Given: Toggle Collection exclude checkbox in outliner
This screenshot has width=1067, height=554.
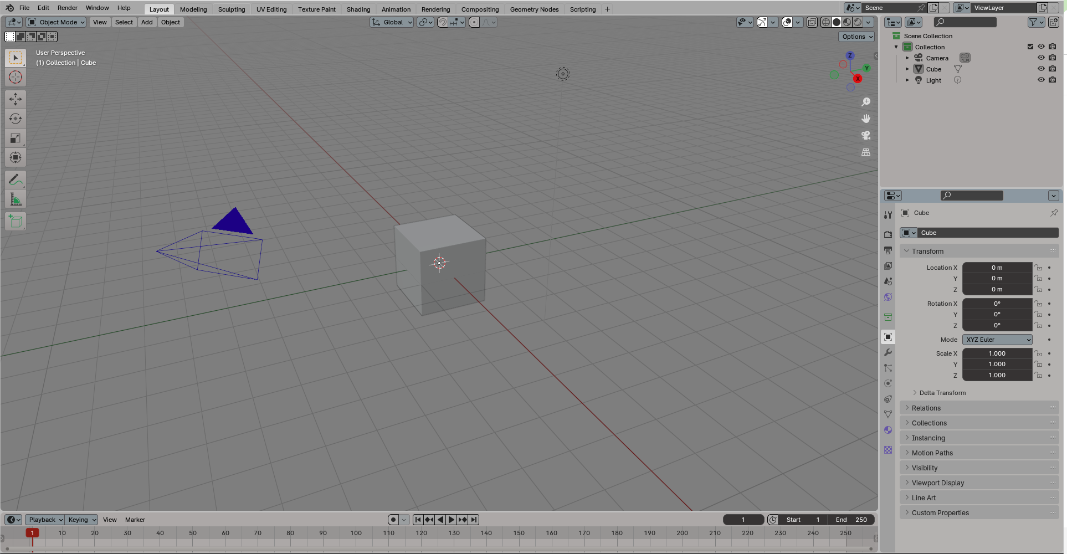Looking at the screenshot, I should tap(1030, 47).
